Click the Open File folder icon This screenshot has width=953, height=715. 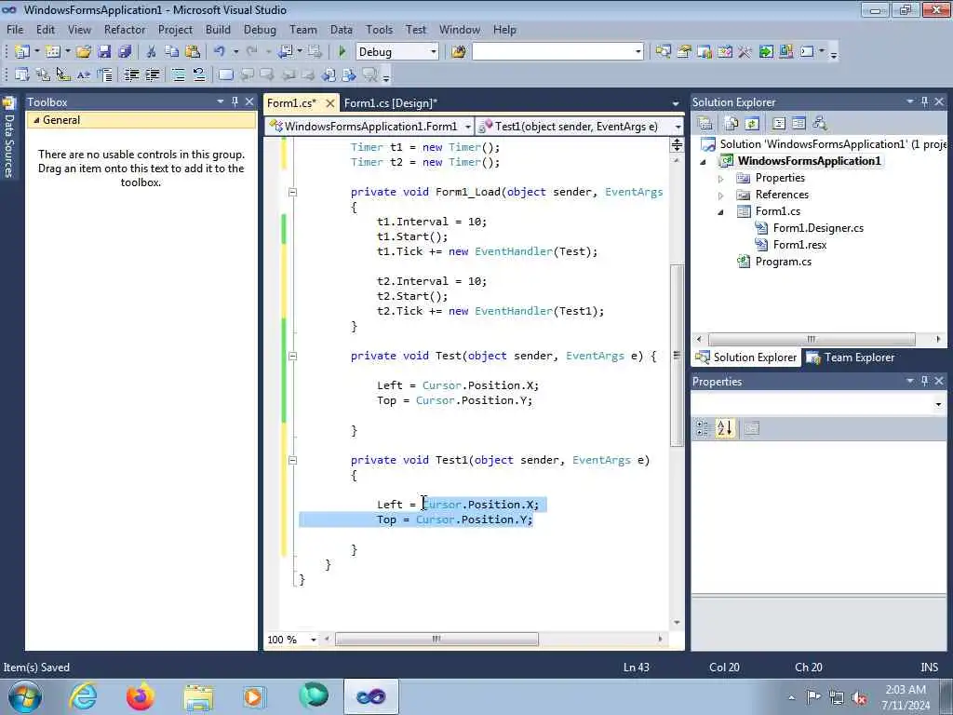point(84,52)
